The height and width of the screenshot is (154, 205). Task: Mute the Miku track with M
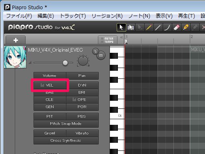coord(101,55)
